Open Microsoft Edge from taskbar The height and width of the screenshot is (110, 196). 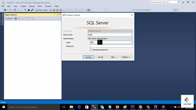click(x=79, y=107)
